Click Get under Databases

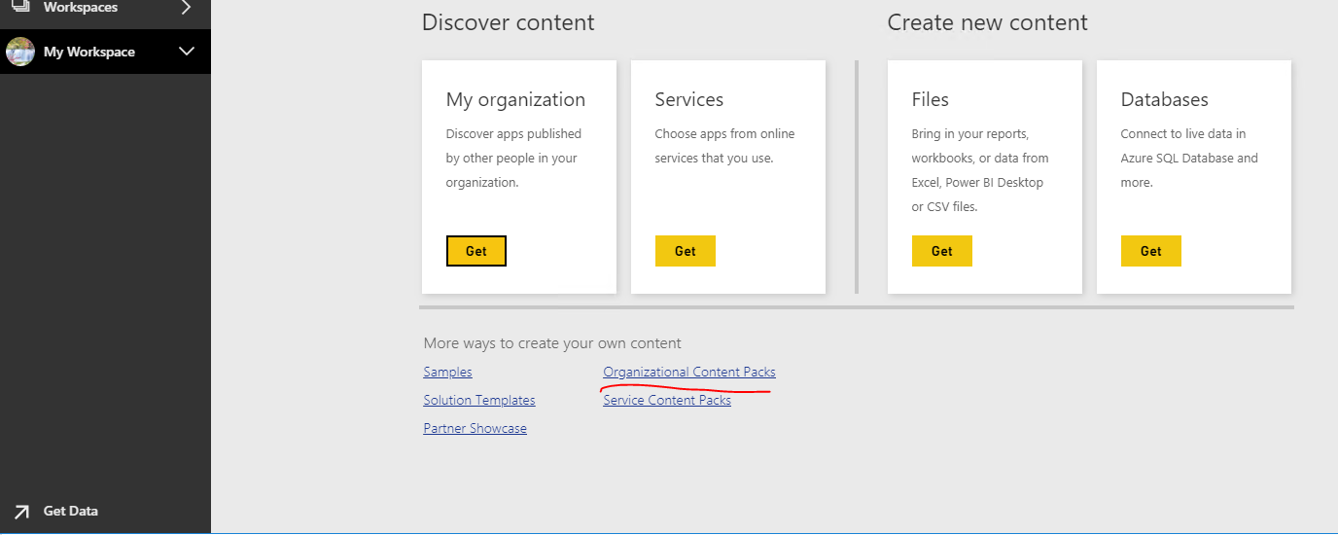point(1151,251)
